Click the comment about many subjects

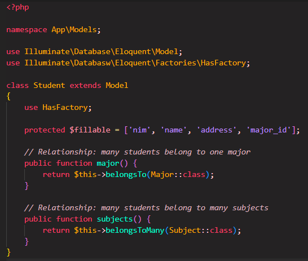[x=146, y=208]
